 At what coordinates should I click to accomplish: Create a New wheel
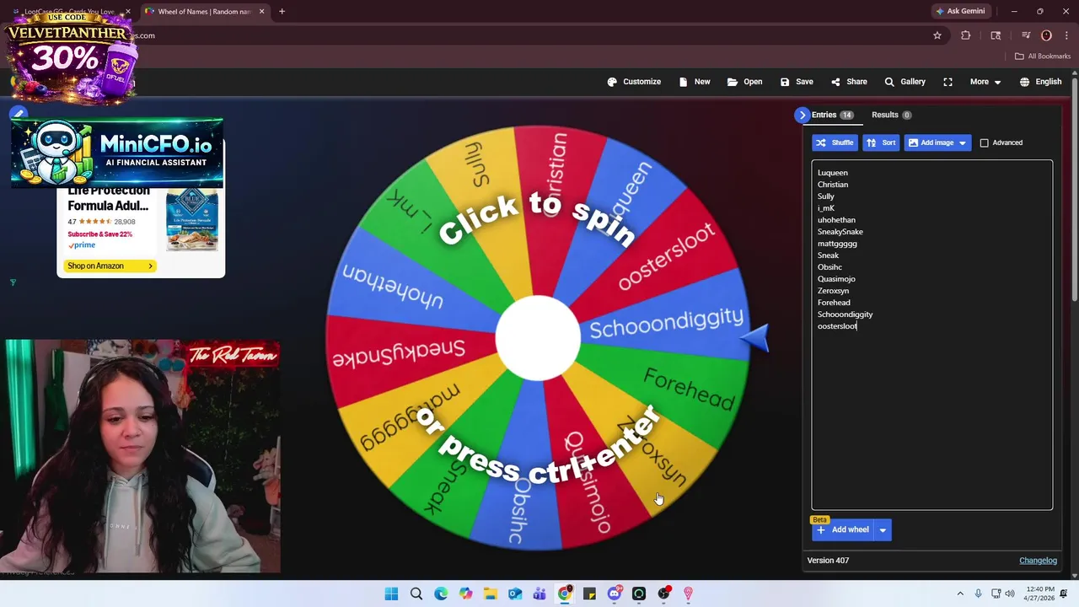(695, 82)
